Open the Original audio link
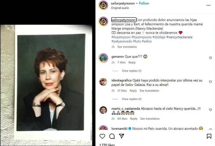Viewport: 215px width, 146px height. pyautogui.click(x=120, y=8)
